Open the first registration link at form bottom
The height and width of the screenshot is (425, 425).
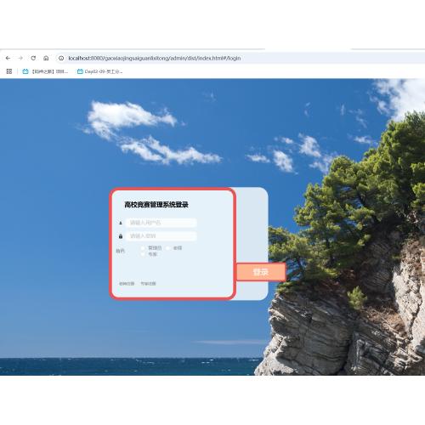pos(127,284)
